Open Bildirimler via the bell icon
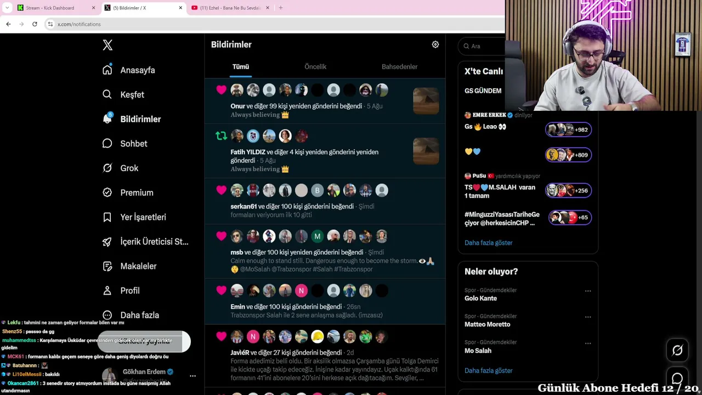 point(107,119)
